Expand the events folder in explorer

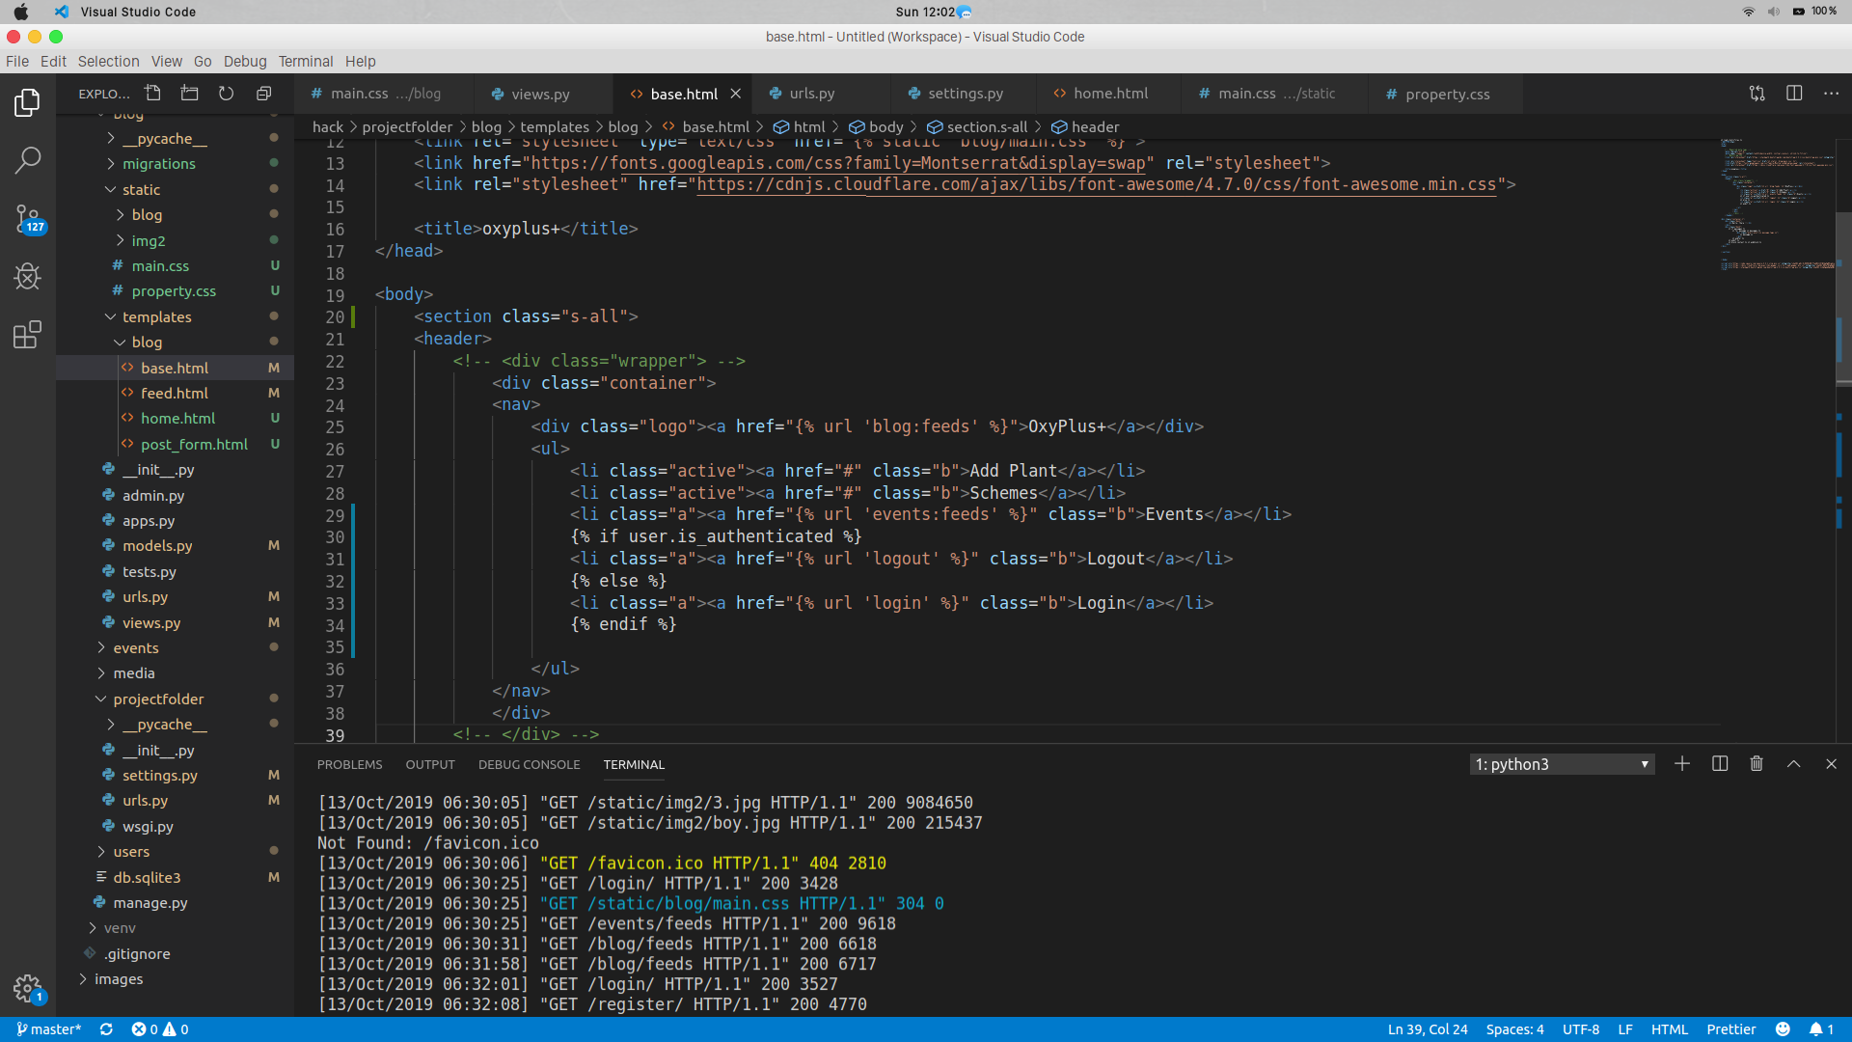(135, 648)
